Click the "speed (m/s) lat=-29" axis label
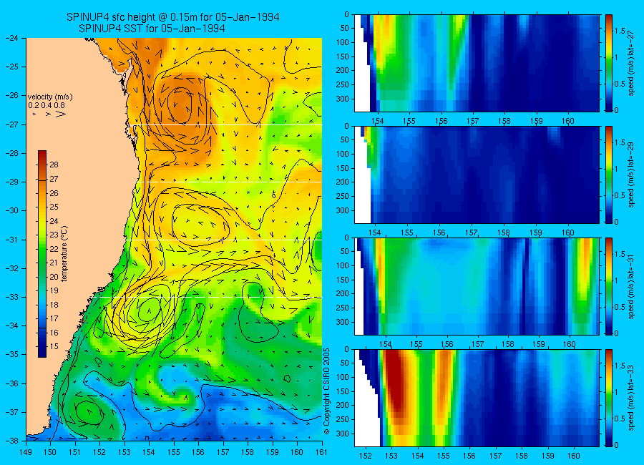The width and height of the screenshot is (644, 465). (x=632, y=175)
